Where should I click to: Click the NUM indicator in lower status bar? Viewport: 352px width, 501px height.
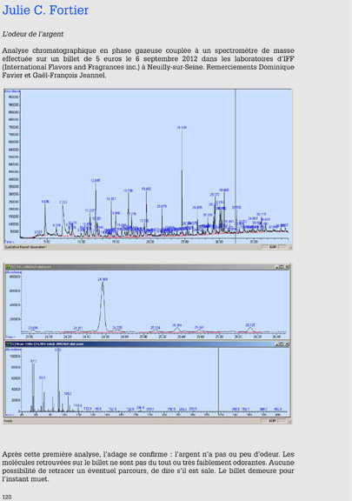272,421
